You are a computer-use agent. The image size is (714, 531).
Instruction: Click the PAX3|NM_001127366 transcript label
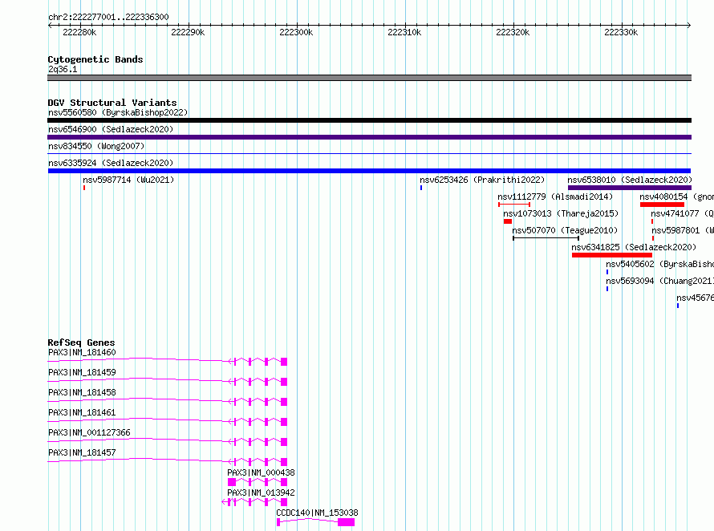89,432
